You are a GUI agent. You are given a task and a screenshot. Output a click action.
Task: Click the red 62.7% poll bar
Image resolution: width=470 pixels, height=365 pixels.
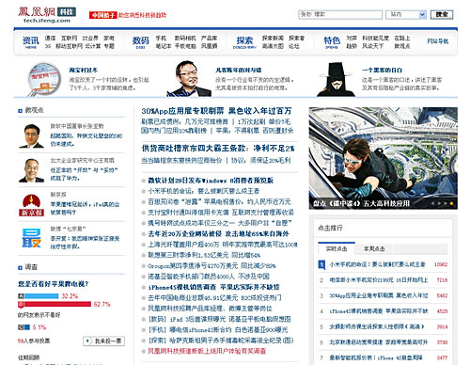[57, 304]
